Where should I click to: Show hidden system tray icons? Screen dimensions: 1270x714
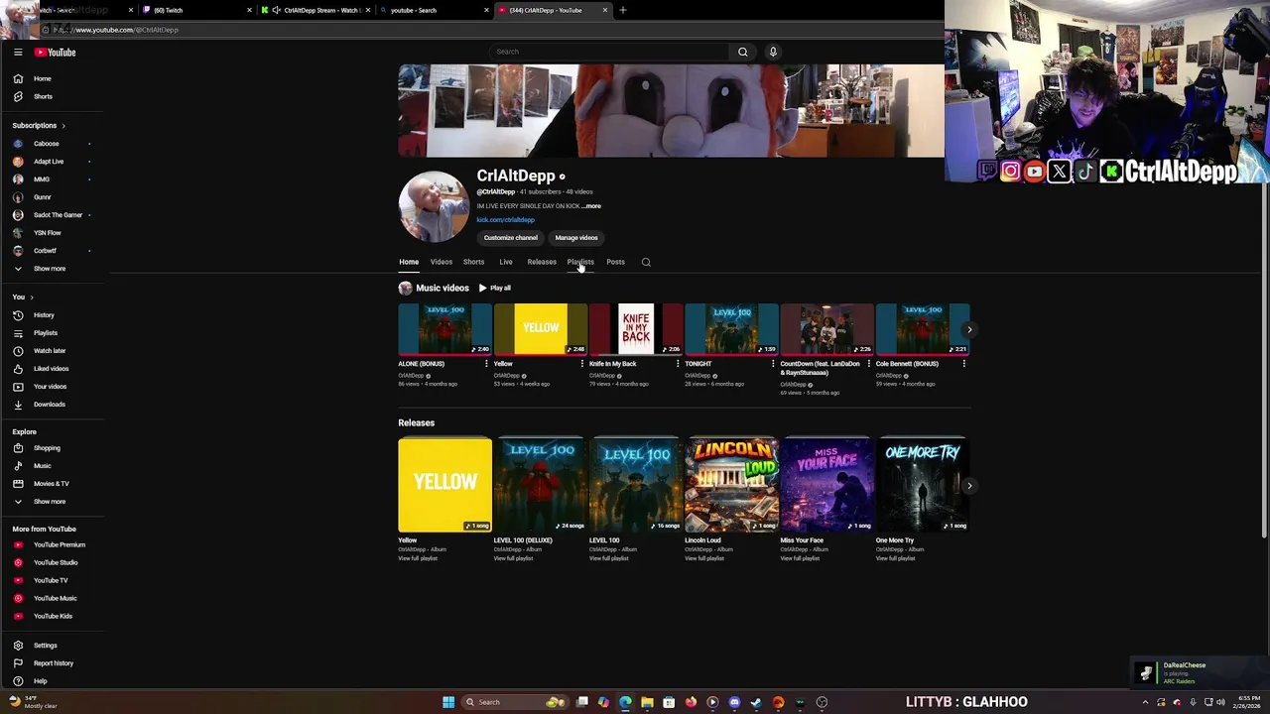(1145, 702)
